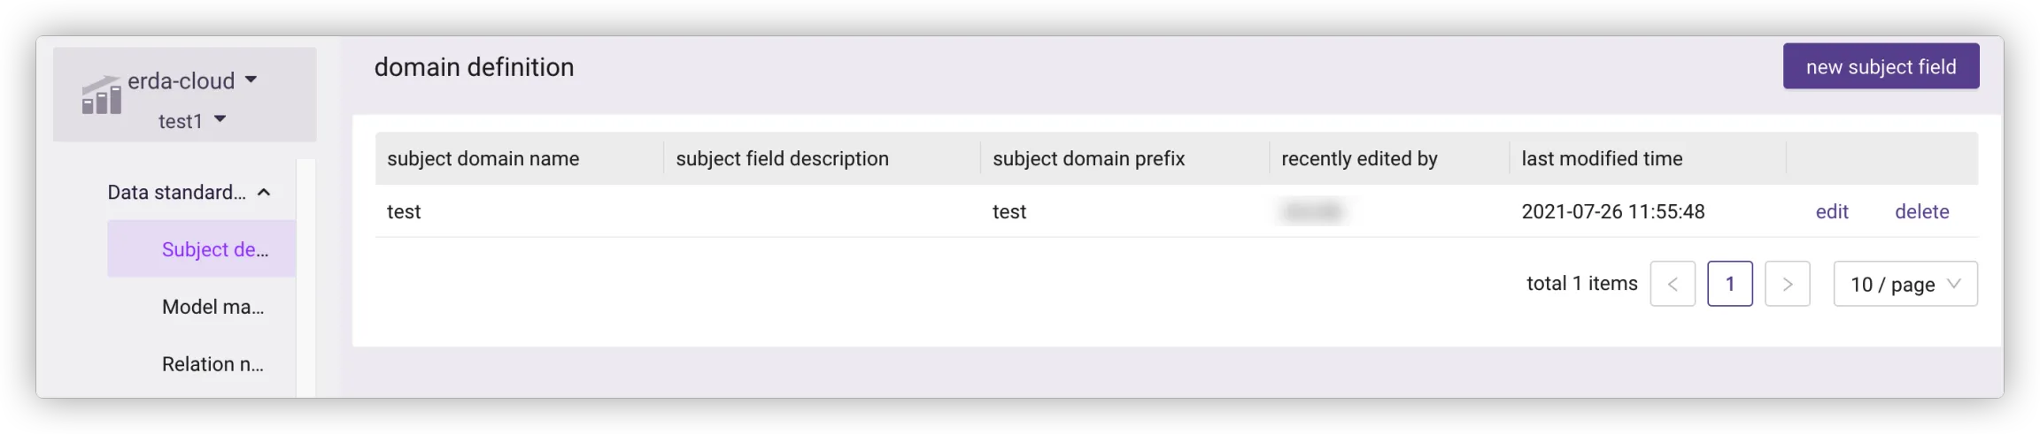Go to the previous page arrow

point(1672,285)
